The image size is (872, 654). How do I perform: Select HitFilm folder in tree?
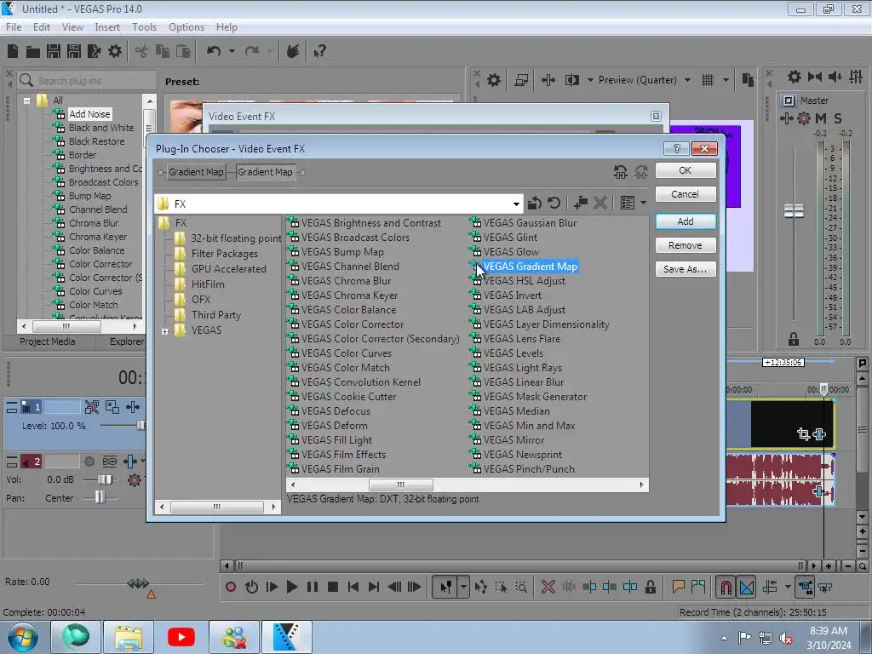(x=208, y=284)
